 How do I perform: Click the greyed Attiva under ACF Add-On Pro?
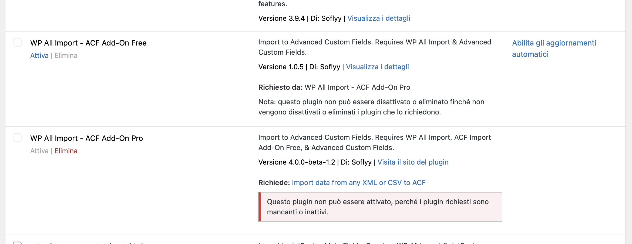pos(39,151)
